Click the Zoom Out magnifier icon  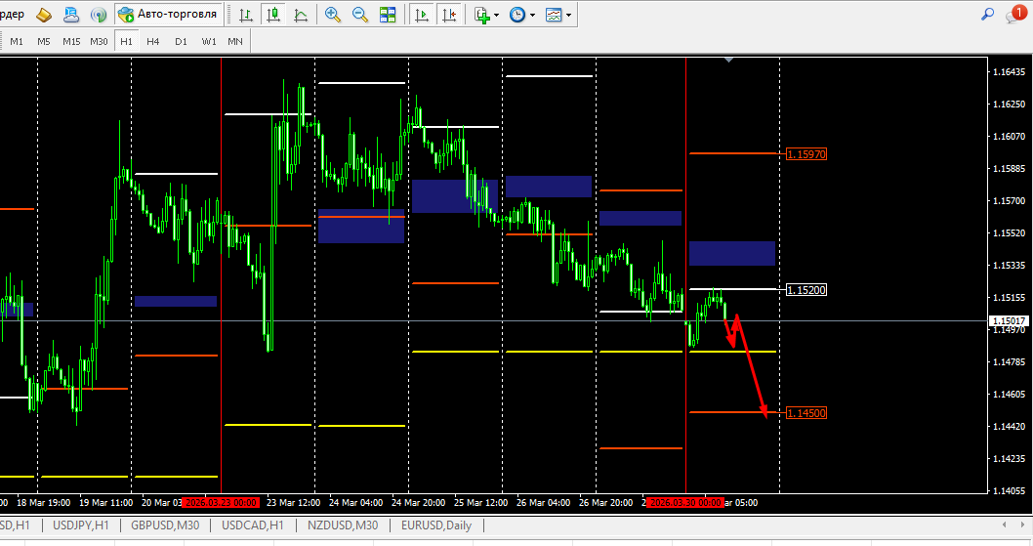[359, 15]
